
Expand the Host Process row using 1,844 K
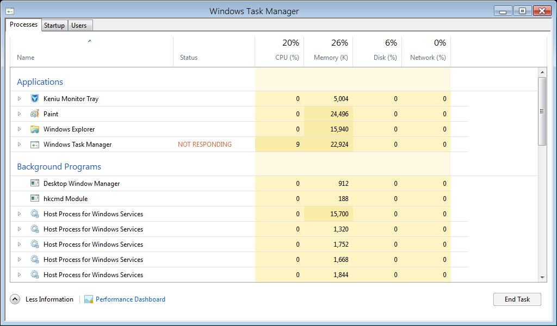19,275
